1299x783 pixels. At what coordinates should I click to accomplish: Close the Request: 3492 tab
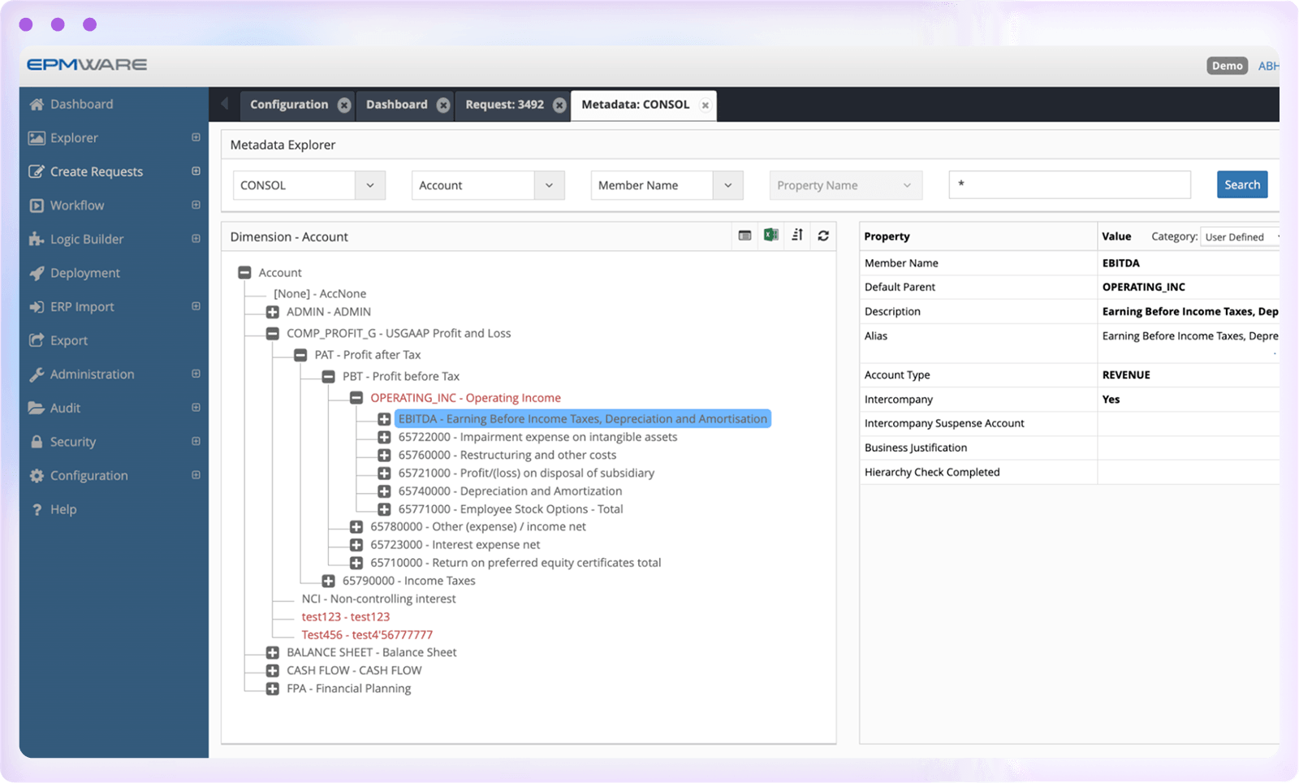click(559, 105)
